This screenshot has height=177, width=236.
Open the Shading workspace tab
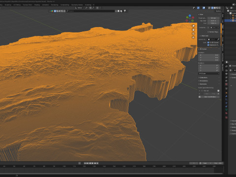tap(37, 5)
